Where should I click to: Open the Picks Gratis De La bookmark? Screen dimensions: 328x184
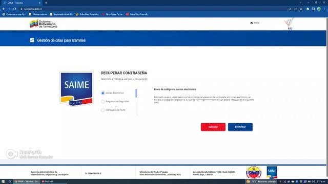(113, 14)
